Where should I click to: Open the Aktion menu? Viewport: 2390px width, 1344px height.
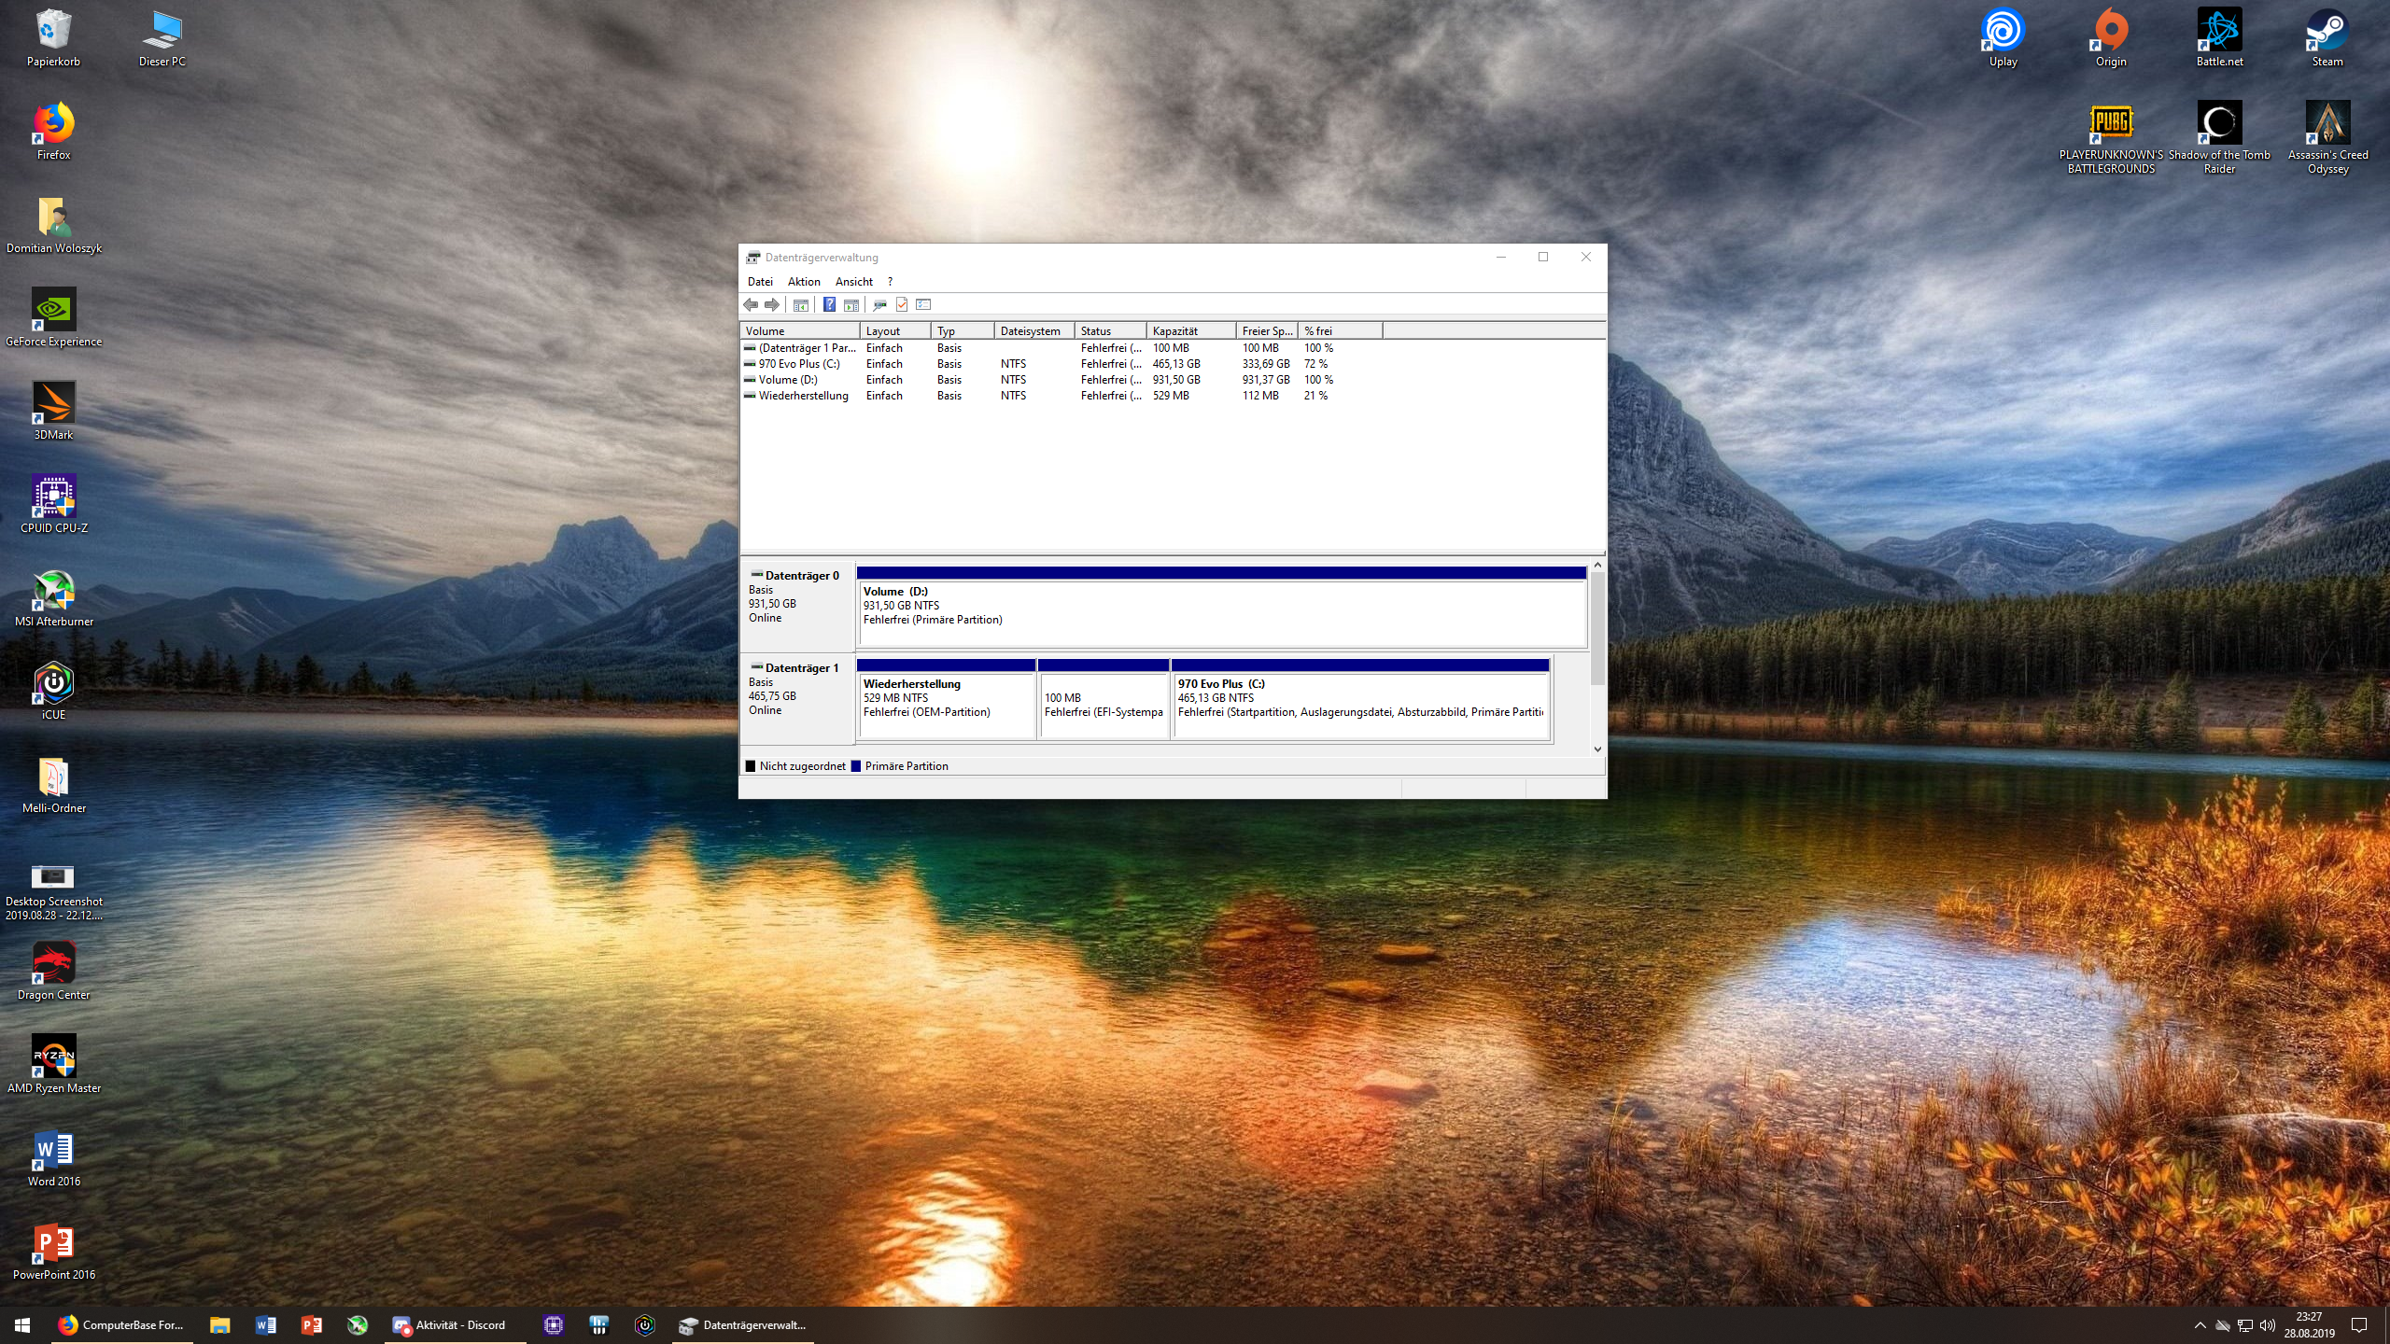tap(804, 281)
